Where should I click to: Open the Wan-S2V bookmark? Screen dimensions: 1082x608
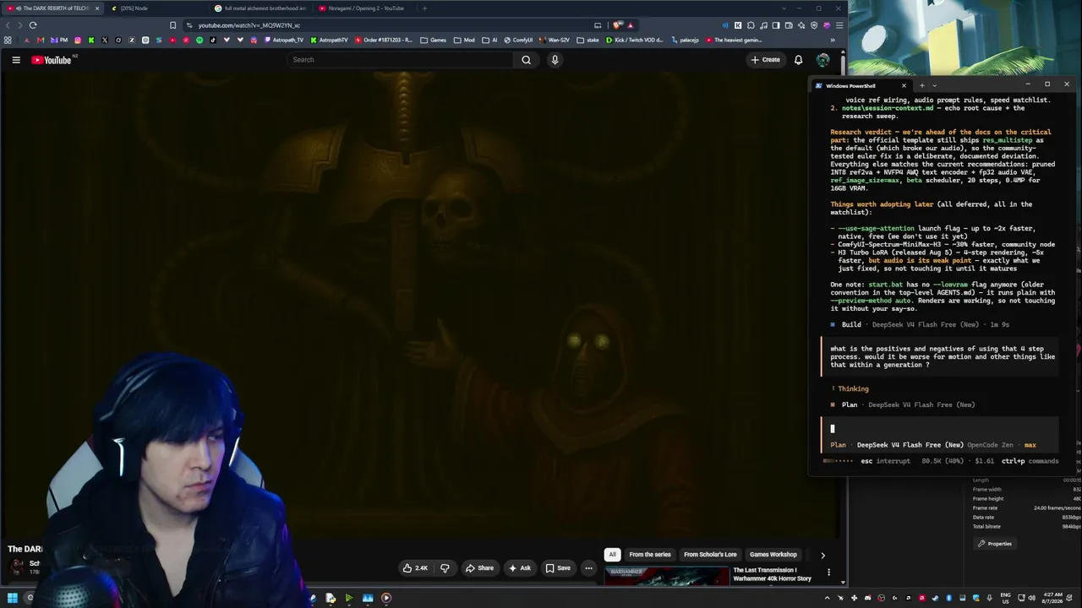tap(555, 40)
